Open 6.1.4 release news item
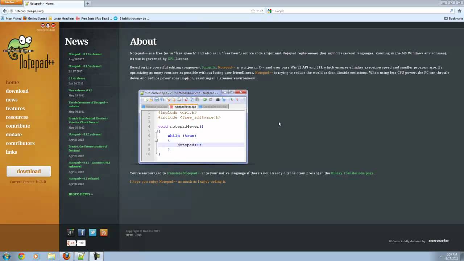Viewport: 464px width, 261px height. (x=76, y=78)
